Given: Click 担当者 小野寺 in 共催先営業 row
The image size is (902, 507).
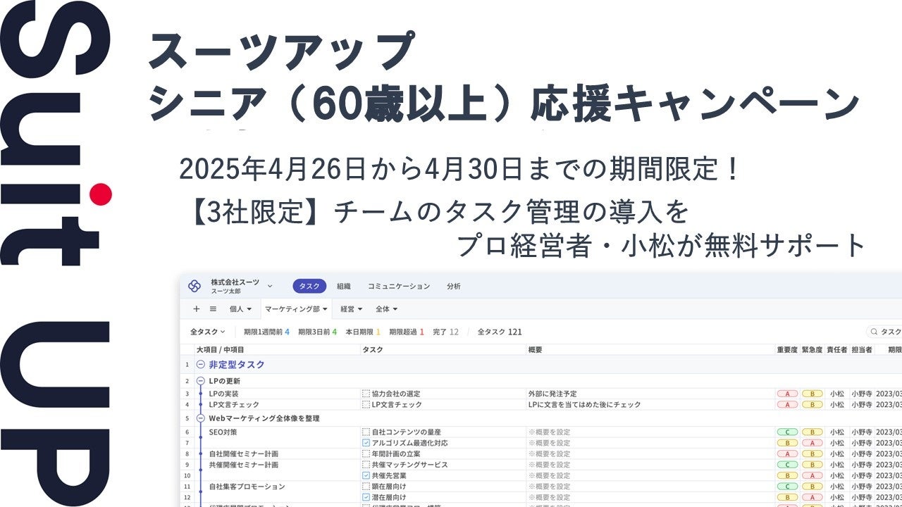Looking at the screenshot, I should [862, 475].
